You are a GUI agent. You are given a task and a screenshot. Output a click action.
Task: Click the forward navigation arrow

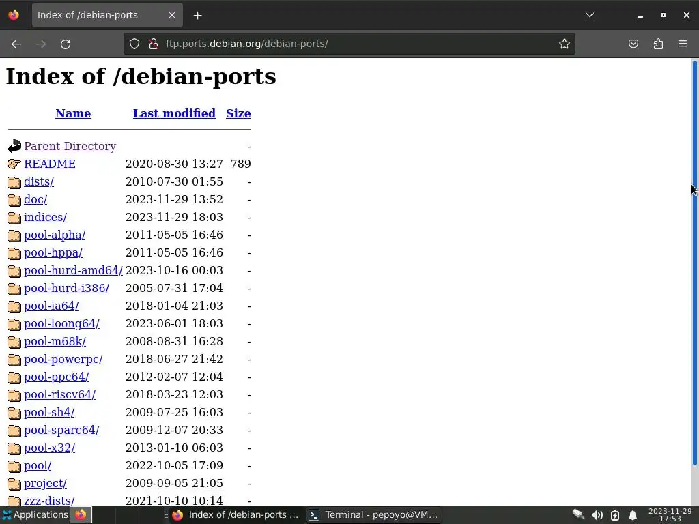coord(41,44)
